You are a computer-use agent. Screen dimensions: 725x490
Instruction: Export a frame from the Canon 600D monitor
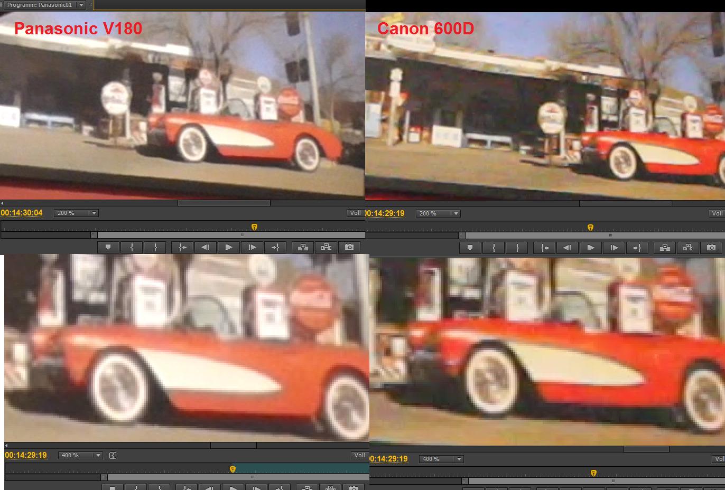pos(711,248)
